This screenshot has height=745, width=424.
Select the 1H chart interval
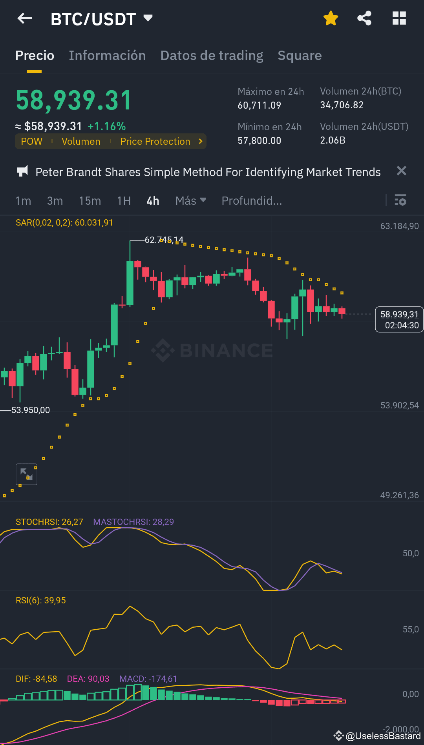point(124,201)
